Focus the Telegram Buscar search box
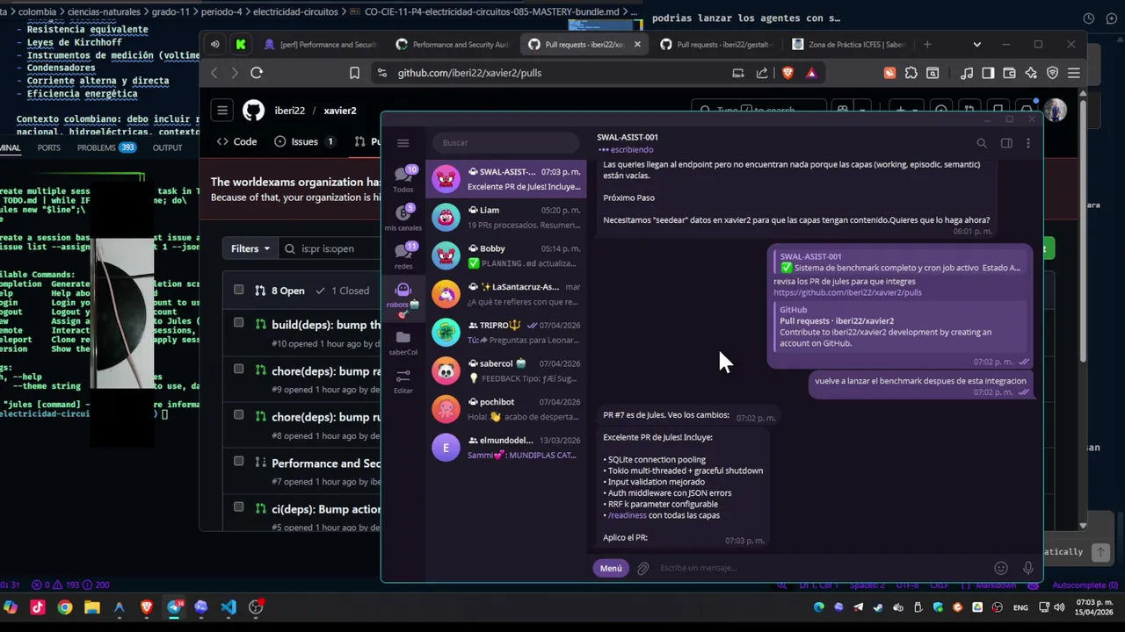Viewport: 1125px width, 632px height. click(x=505, y=143)
